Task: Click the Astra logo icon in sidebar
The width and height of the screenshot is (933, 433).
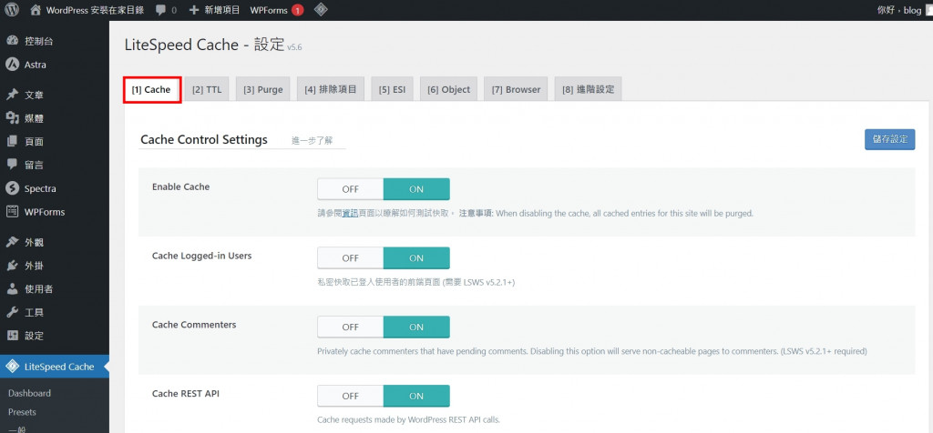Action: pyautogui.click(x=12, y=65)
